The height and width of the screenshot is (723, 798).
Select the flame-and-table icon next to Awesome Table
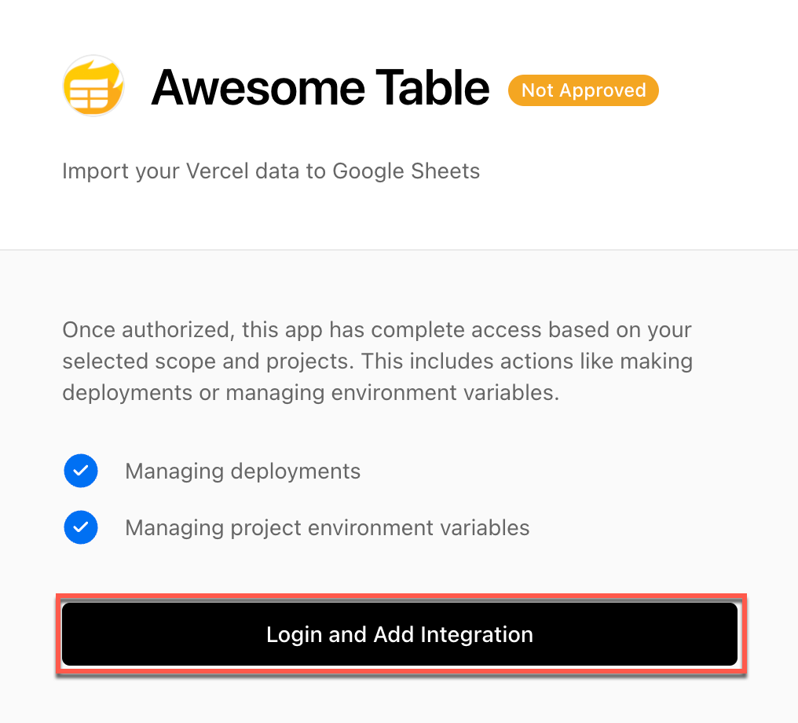[x=93, y=85]
